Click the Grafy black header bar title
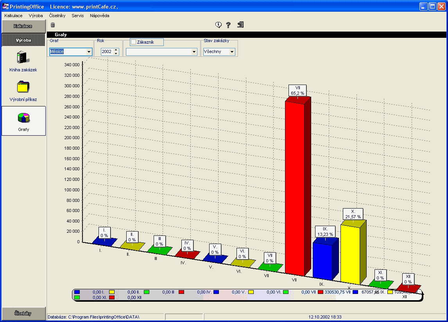This screenshot has height=322, width=448. 61,35
